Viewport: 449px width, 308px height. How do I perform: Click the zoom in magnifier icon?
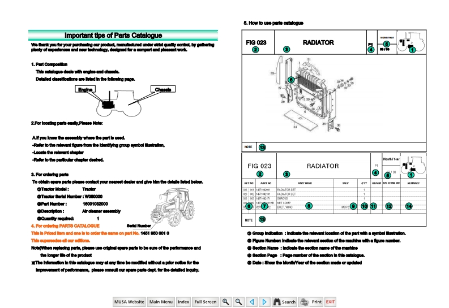[x=226, y=302]
